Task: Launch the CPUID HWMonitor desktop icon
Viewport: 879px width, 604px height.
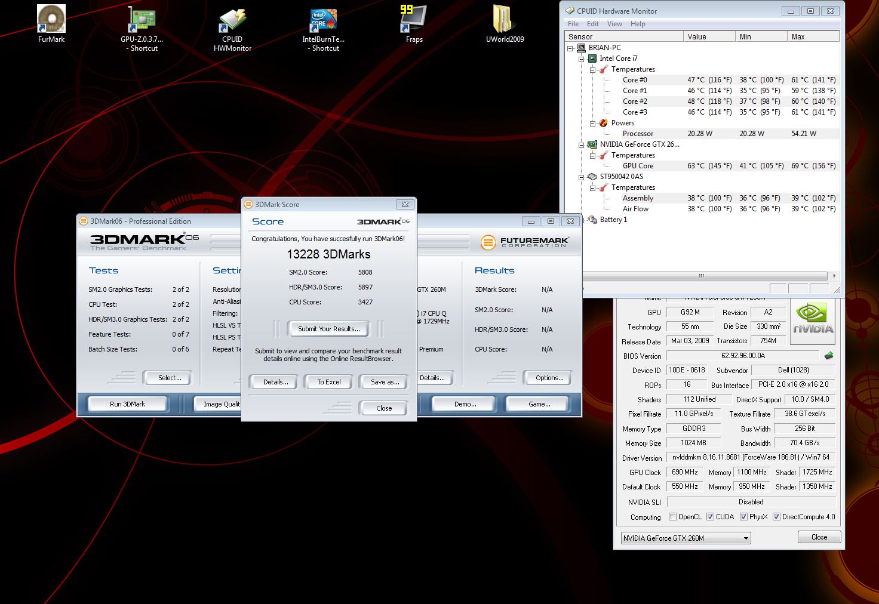Action: (x=232, y=19)
